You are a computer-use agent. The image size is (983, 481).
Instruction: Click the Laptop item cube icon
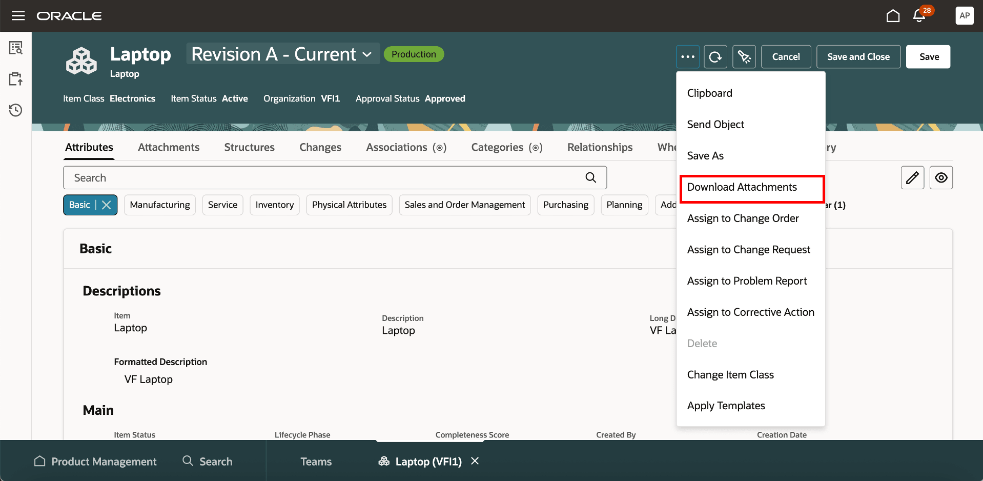(81, 60)
